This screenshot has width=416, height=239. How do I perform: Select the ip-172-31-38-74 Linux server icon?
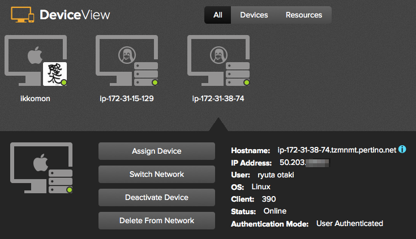tap(218, 60)
